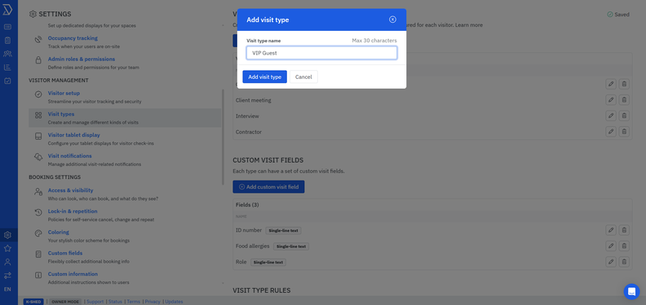The width and height of the screenshot is (646, 305).
Task: Click Add custom visit field button
Action: (268, 186)
